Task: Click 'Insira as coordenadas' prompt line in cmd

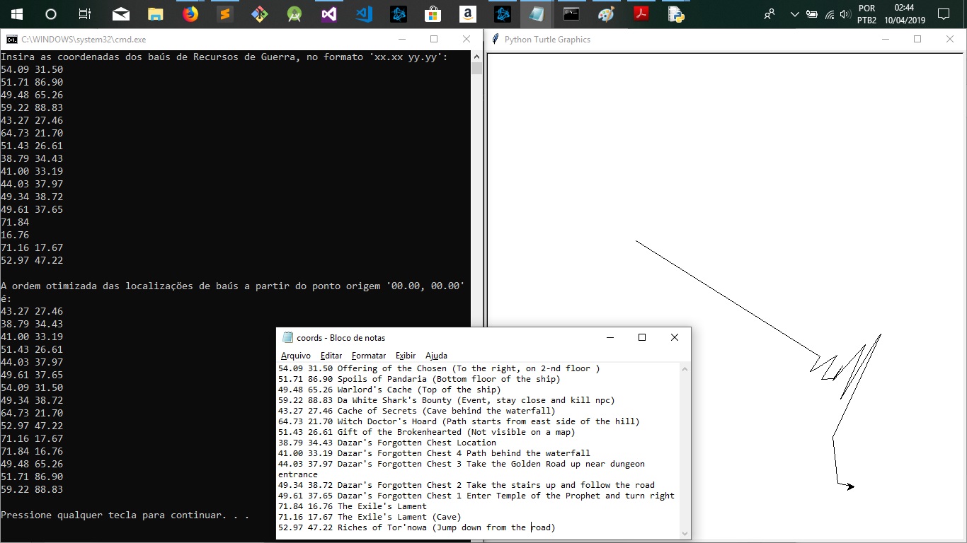Action: (224, 57)
